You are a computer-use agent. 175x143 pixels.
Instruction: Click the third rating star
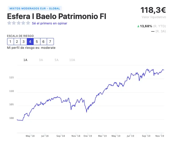(19, 23)
